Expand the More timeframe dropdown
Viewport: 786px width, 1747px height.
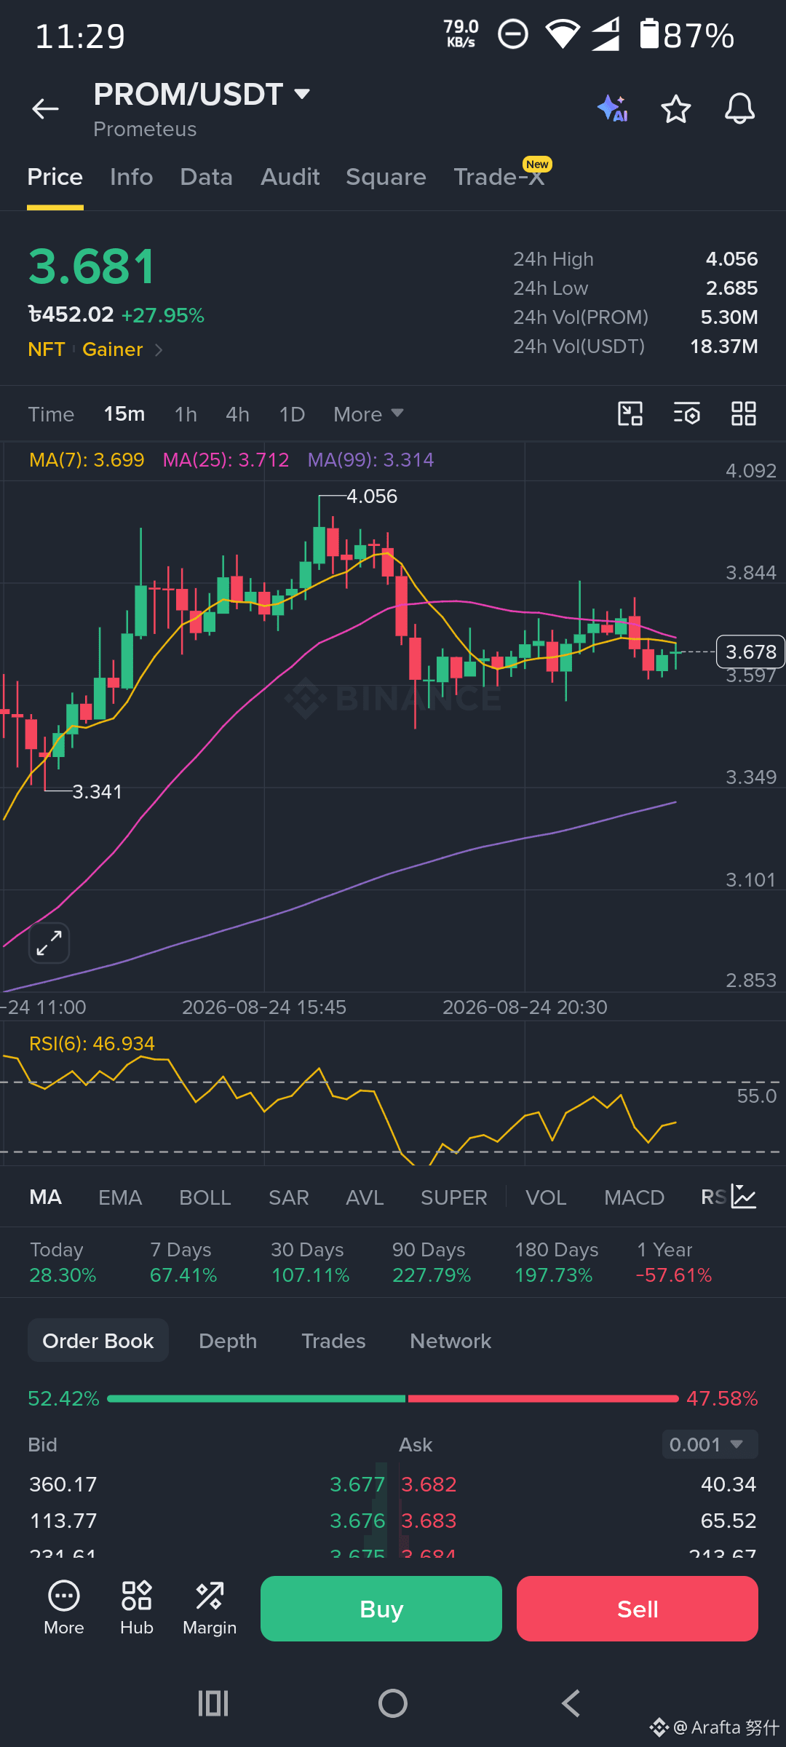click(368, 414)
